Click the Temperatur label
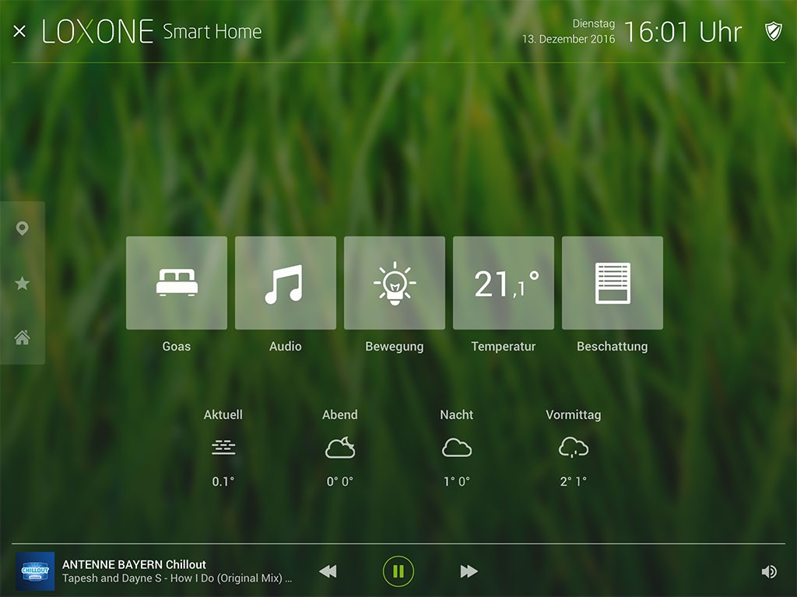 click(504, 347)
